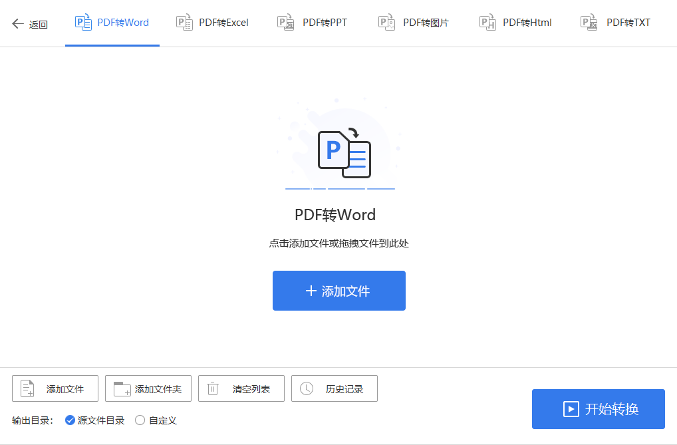The image size is (677, 445).
Task: Click the PDF转TXT tab icon
Action: (589, 22)
